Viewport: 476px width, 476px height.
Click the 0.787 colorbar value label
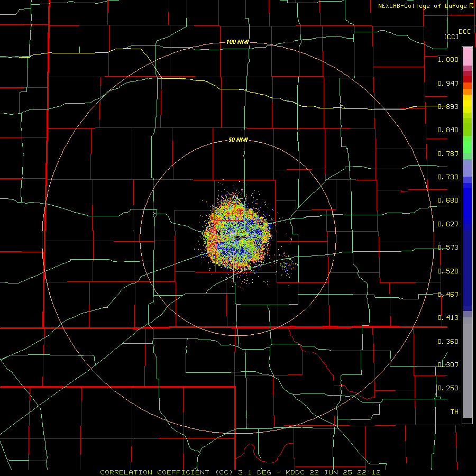pyautogui.click(x=448, y=153)
